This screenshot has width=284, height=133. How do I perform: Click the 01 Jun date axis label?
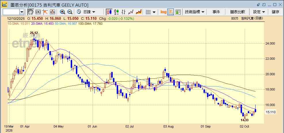[93, 126]
